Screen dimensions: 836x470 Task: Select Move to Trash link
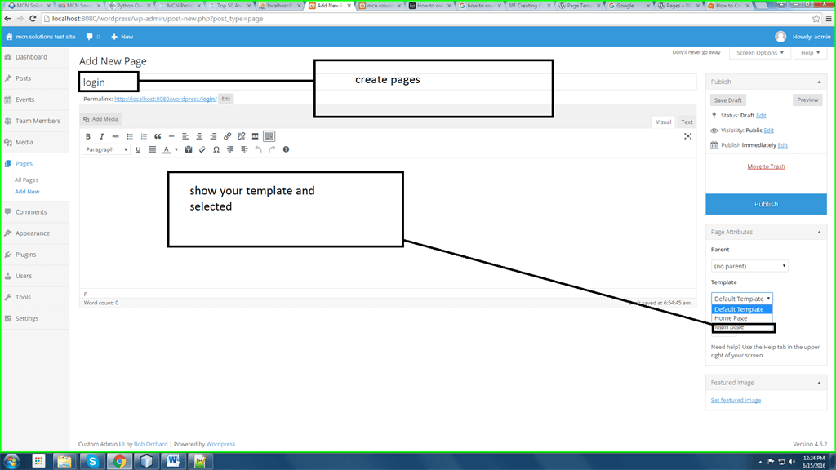[766, 166]
